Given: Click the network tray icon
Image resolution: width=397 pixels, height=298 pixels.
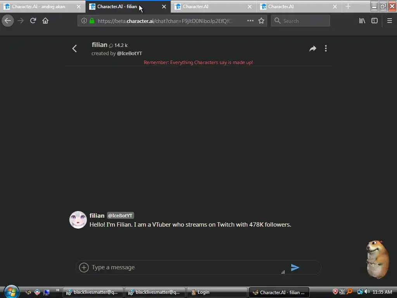Looking at the screenshot, I should [x=360, y=292].
